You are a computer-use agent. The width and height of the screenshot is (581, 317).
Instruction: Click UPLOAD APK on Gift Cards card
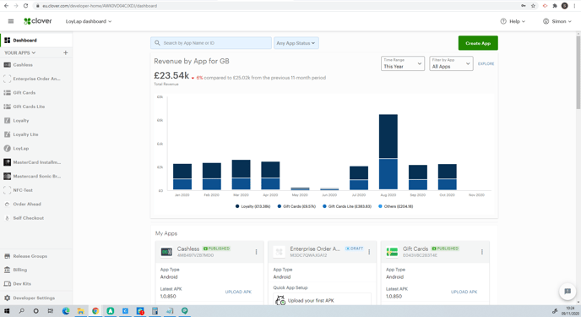pos(464,292)
